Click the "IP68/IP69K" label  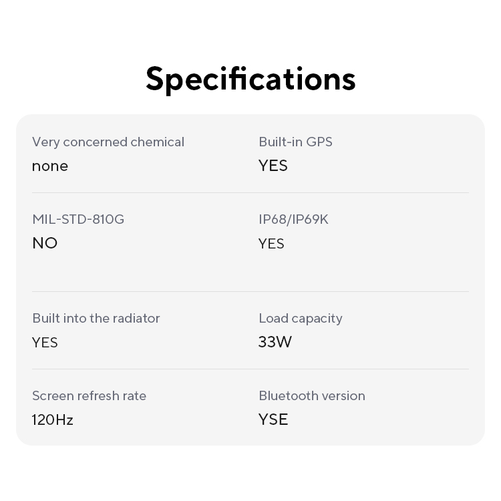(293, 219)
